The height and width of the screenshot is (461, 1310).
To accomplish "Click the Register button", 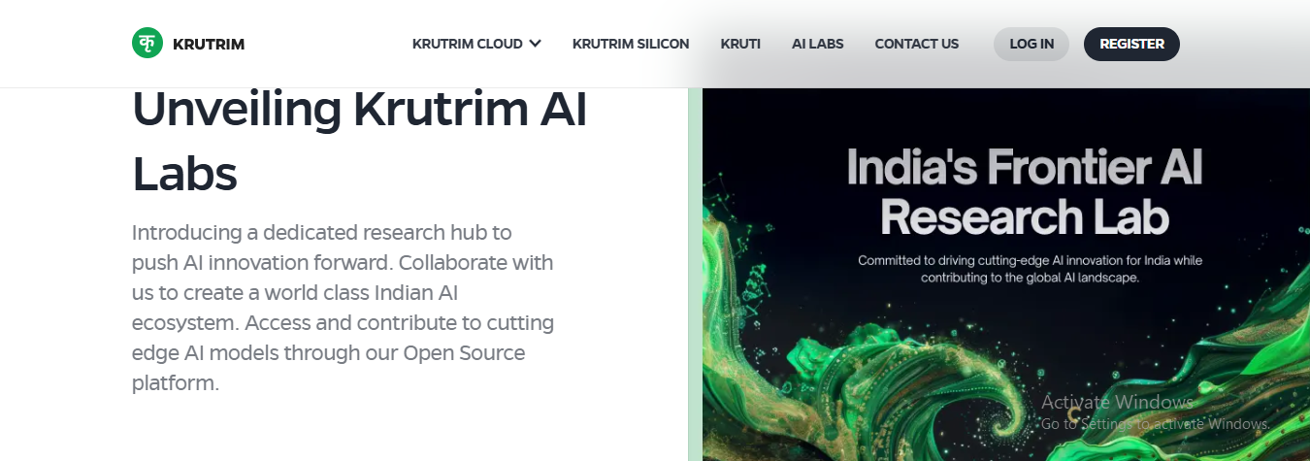I will coord(1131,44).
